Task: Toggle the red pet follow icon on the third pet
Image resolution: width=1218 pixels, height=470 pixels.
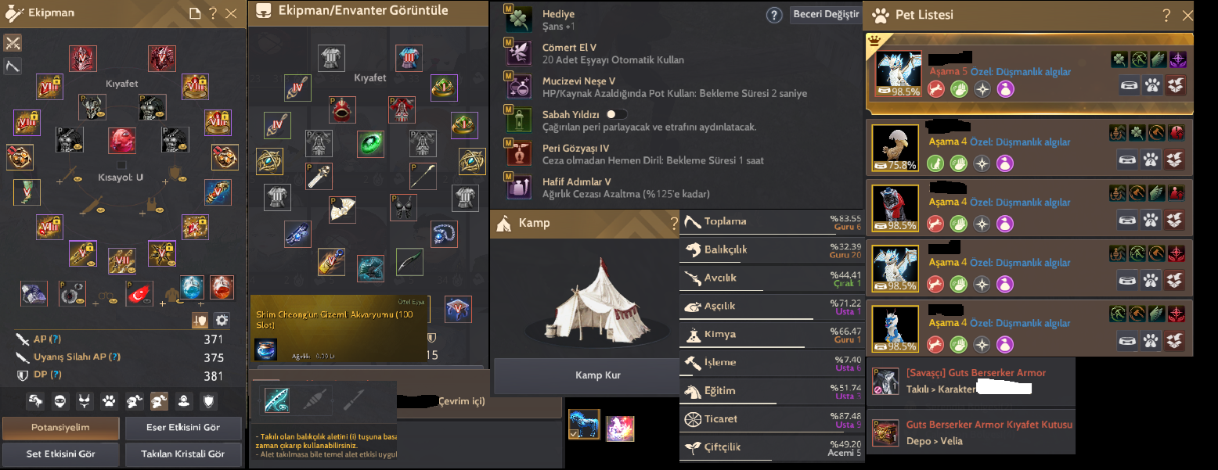Action: tap(935, 224)
